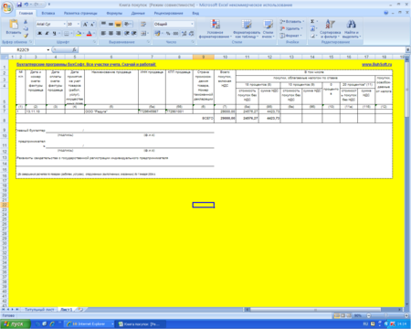Decrease decimal places
Viewport: 411px width, 329px height.
click(x=191, y=33)
